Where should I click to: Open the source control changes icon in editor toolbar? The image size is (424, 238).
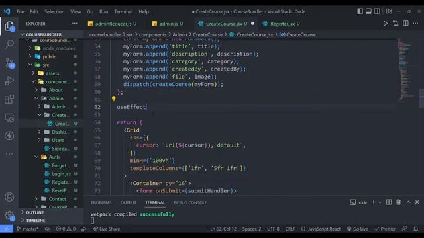click(x=396, y=24)
